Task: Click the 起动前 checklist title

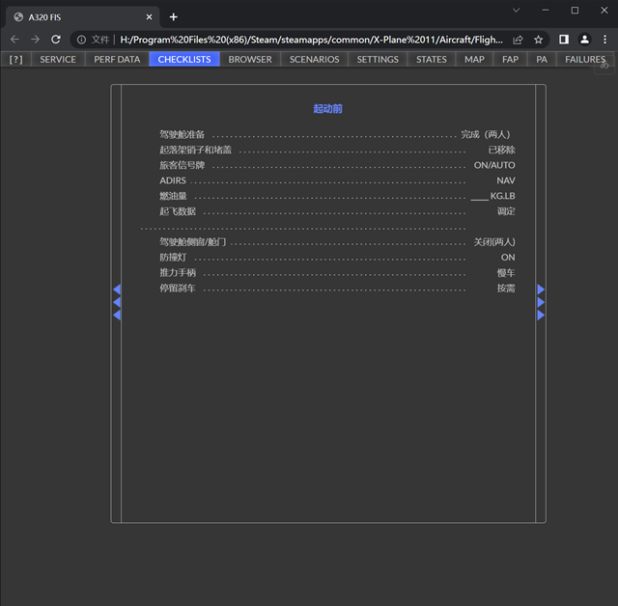Action: pyautogui.click(x=327, y=109)
